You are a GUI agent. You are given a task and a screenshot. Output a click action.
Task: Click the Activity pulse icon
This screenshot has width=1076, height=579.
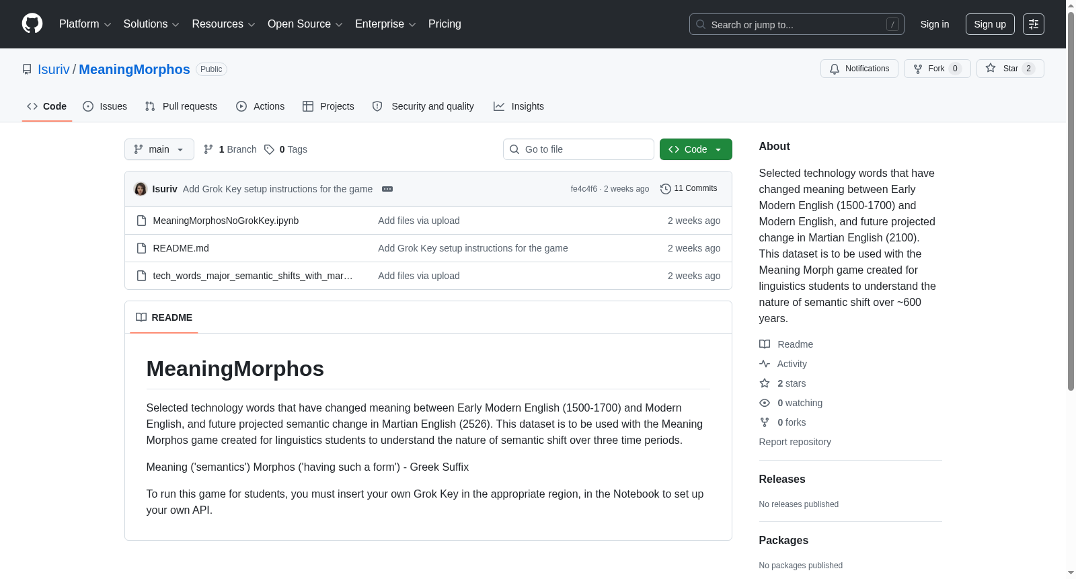click(765, 364)
